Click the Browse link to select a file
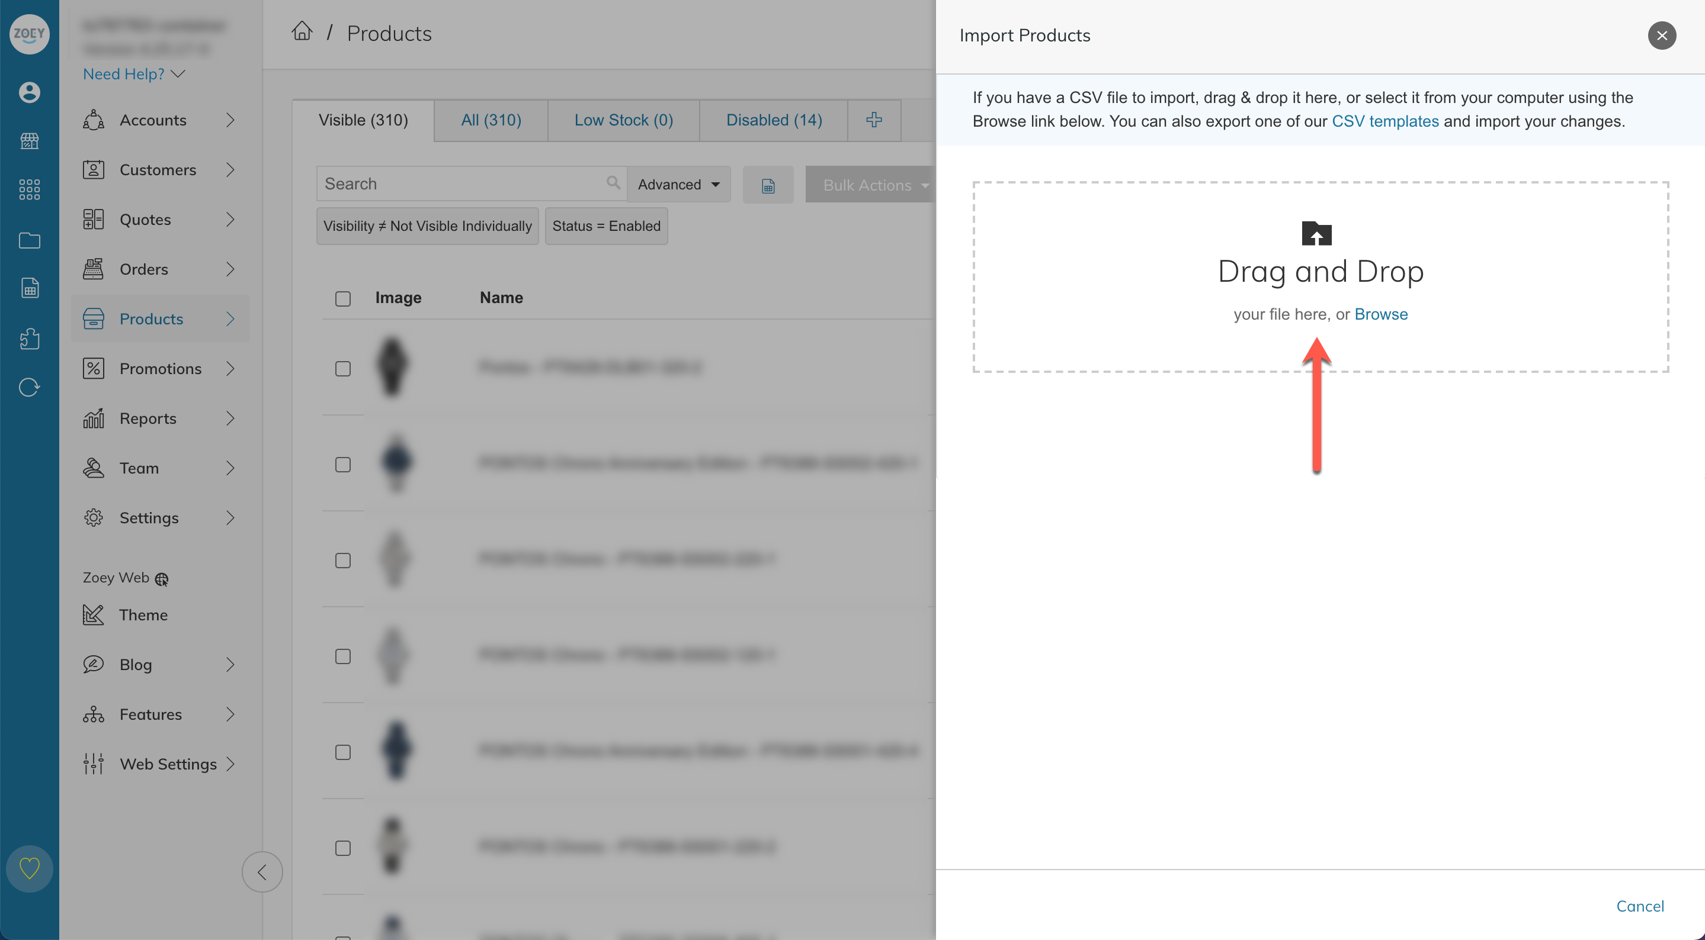1705x940 pixels. (1381, 314)
